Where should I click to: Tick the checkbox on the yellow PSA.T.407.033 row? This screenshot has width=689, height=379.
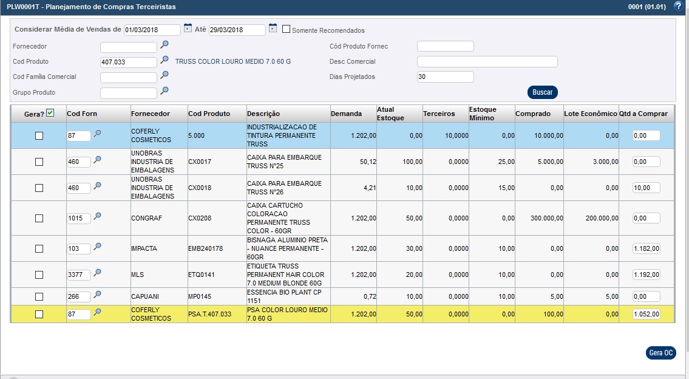(x=39, y=314)
